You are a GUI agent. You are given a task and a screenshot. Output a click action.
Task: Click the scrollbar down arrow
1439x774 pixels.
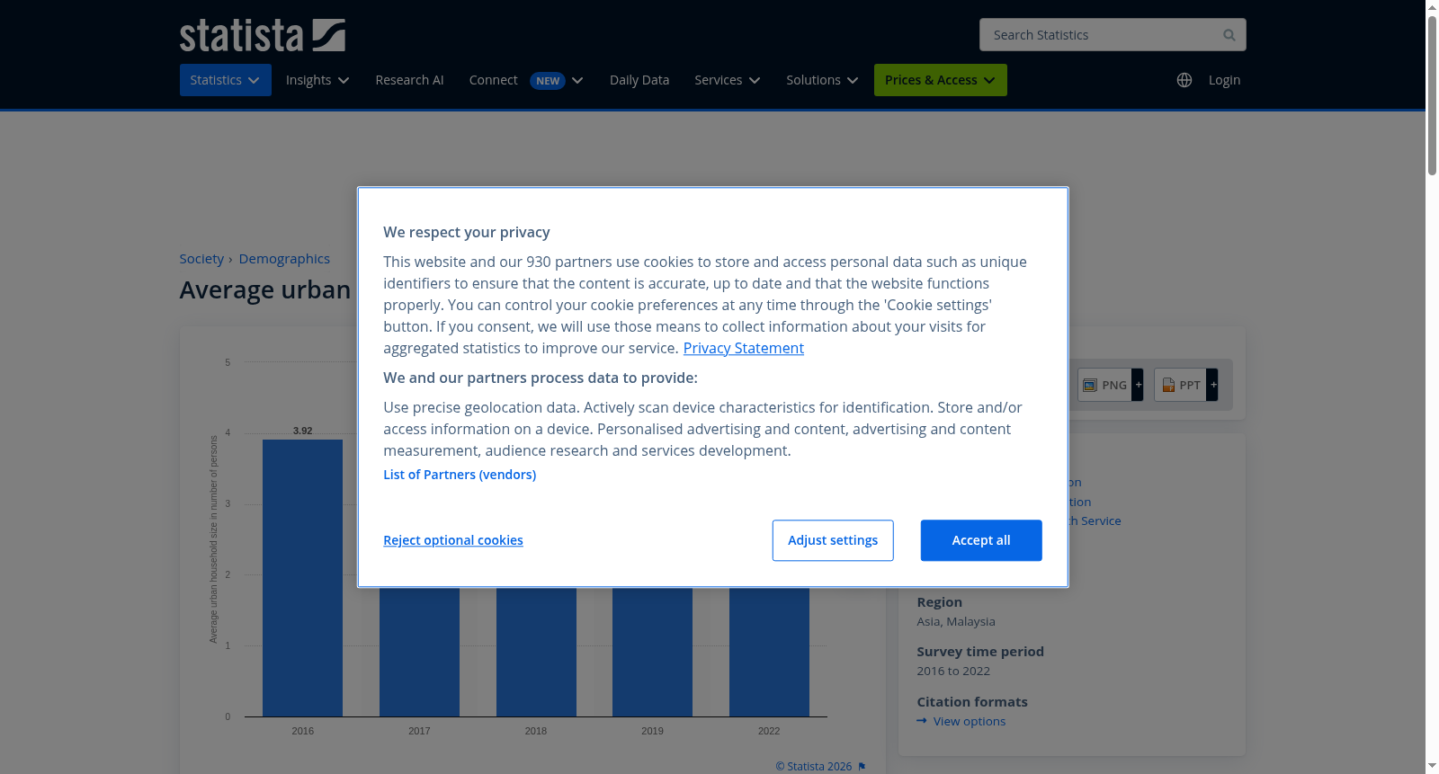(x=1432, y=766)
